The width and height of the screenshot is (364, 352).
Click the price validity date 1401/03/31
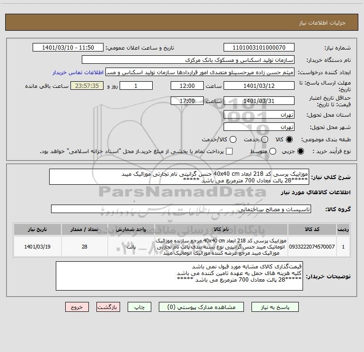259,101
